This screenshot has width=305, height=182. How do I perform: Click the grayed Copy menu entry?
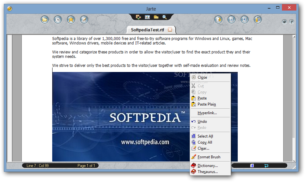click(x=210, y=92)
